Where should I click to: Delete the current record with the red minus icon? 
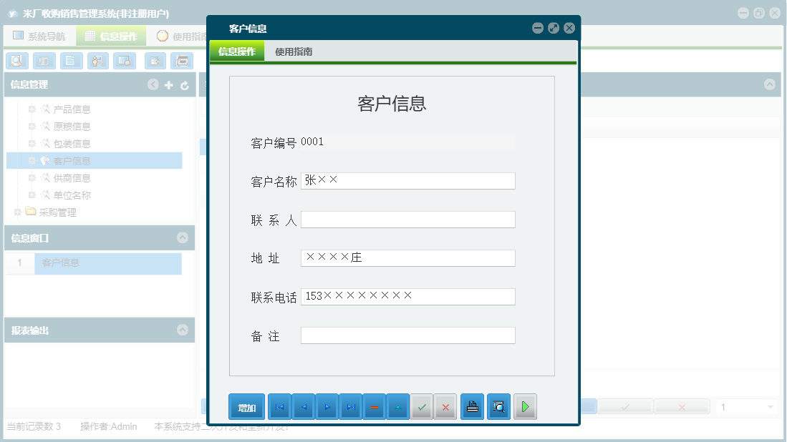tap(375, 406)
